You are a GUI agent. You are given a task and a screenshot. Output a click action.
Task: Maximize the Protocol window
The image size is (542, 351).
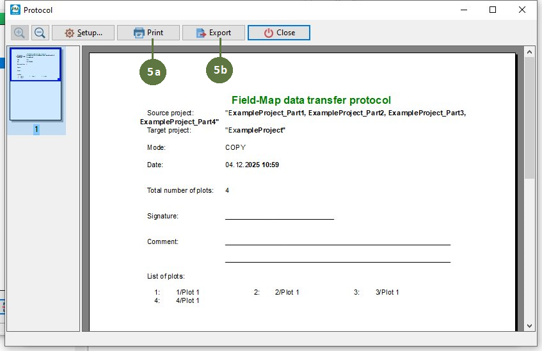pyautogui.click(x=493, y=10)
